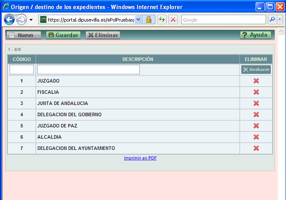Click the scrollbar up arrow
Viewport: 286px width, 200px height.
click(281, 31)
